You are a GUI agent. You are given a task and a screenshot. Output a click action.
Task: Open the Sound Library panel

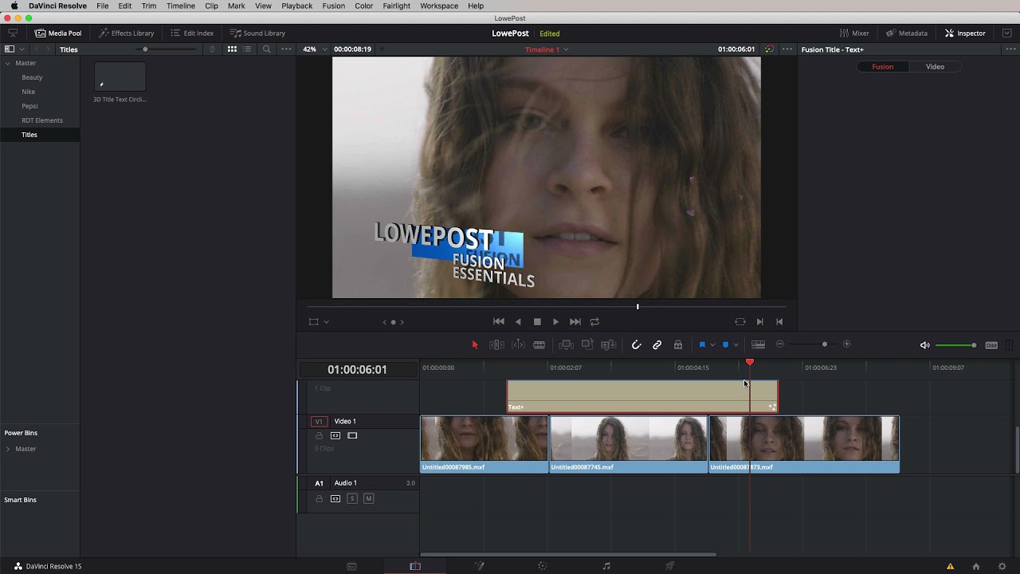point(257,33)
